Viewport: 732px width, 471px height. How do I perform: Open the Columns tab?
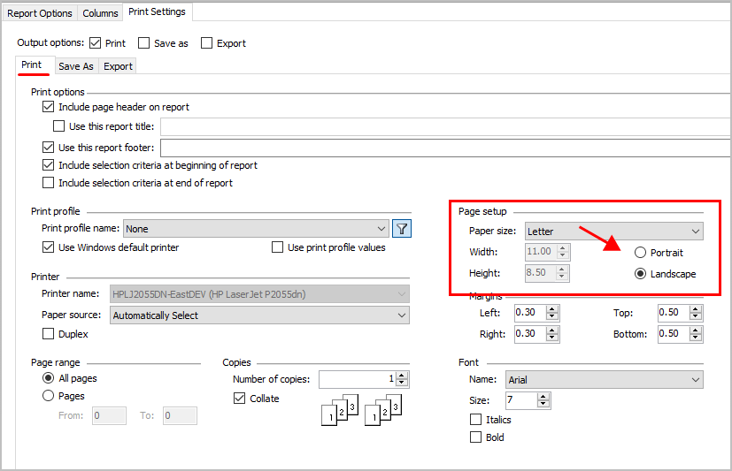click(x=100, y=13)
